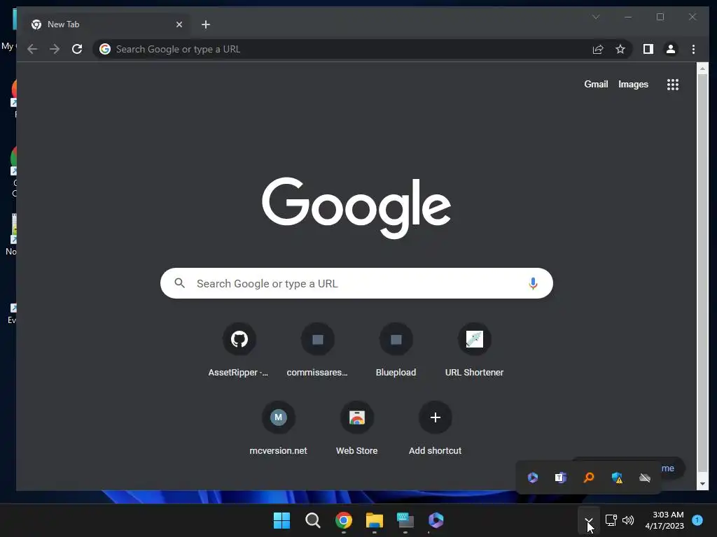This screenshot has width=717, height=537.
Task: Open the Chrome three-dot menu
Action: click(x=693, y=49)
